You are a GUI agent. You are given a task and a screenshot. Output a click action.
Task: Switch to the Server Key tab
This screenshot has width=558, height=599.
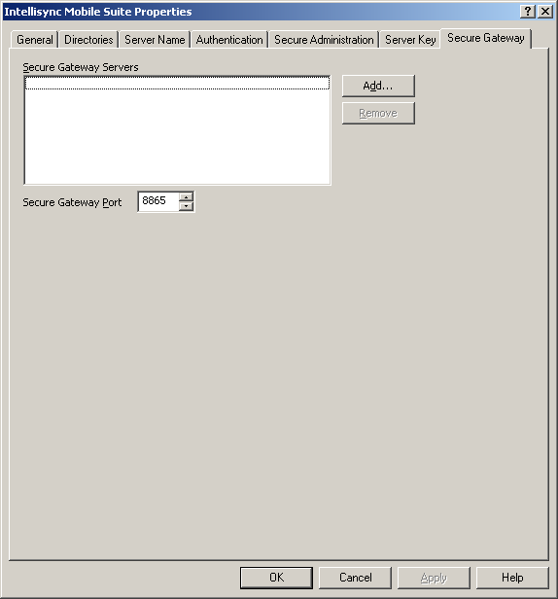click(x=410, y=40)
